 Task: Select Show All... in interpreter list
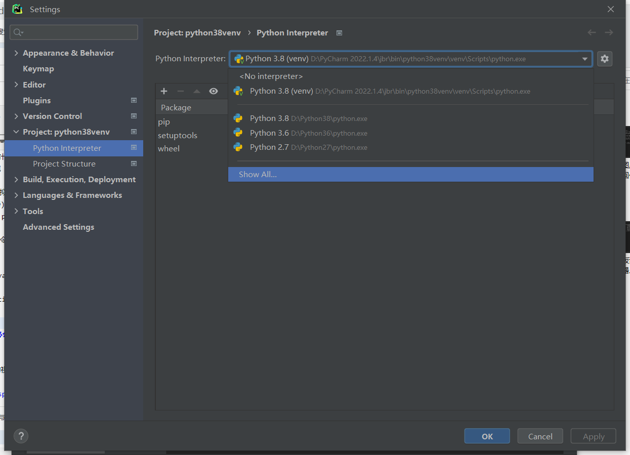tap(258, 175)
